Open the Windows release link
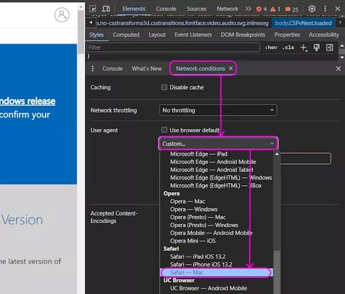Viewport: 345px width, 294px height. (28, 101)
